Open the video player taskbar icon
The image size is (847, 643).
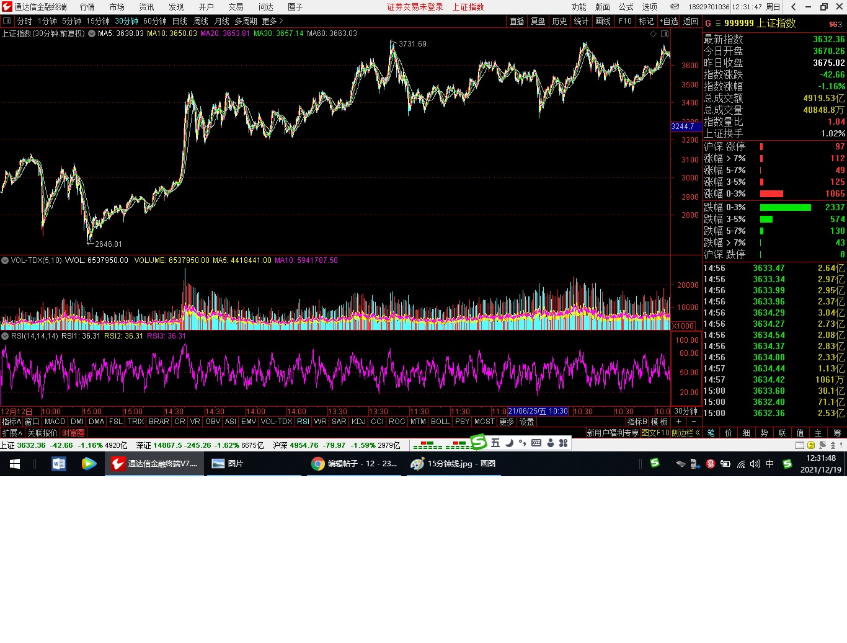(89, 464)
